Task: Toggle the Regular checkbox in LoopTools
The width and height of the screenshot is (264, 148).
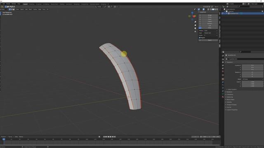Action: pyautogui.click(x=200, y=38)
